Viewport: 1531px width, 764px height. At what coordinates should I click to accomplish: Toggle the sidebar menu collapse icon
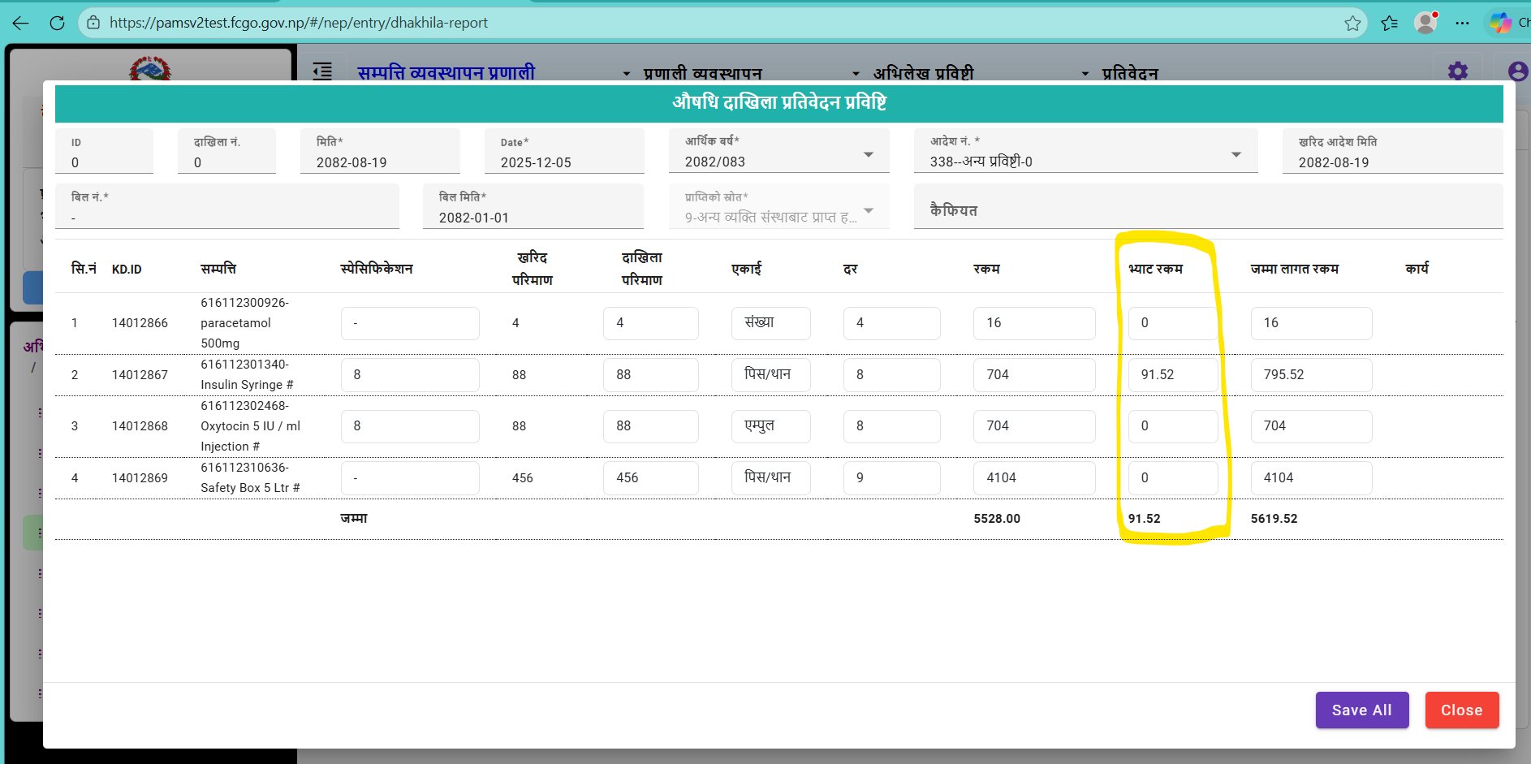pos(322,71)
